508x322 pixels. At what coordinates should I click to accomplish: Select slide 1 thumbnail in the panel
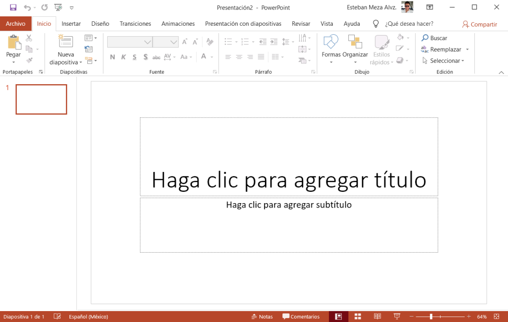click(41, 99)
